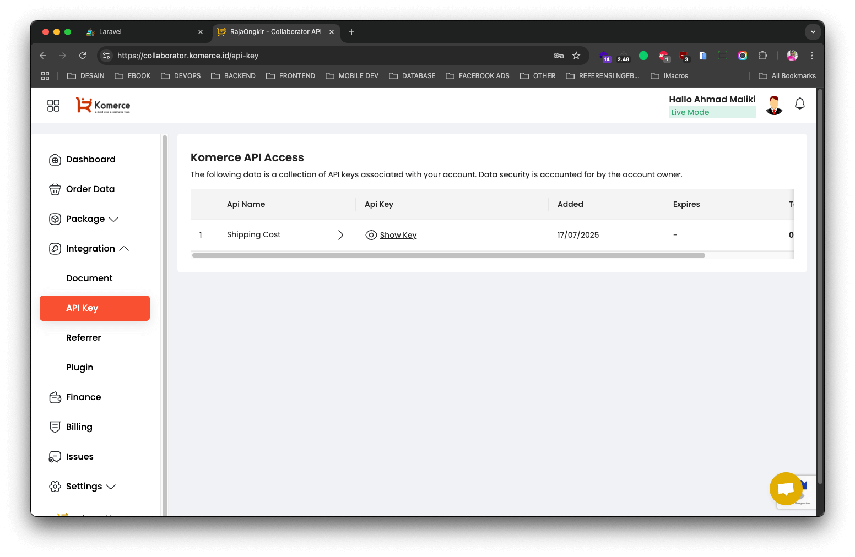Switch to the Laravel browser tab
This screenshot has height=557, width=855.
coord(144,32)
